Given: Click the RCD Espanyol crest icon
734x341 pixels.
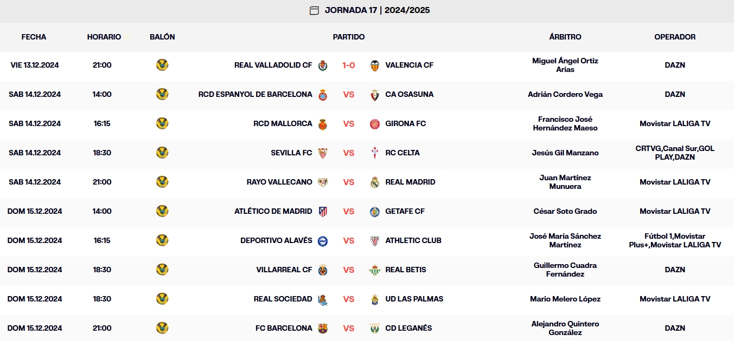Looking at the screenshot, I should pos(323,95).
